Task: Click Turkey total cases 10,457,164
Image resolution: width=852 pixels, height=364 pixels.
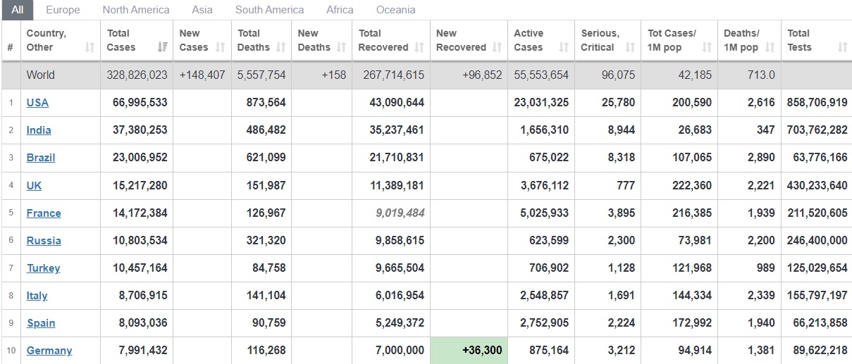Action: coord(140,268)
